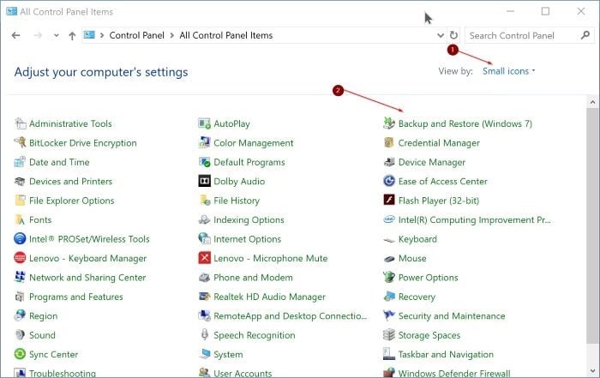Screen dimensions: 600x378
Task: Click the Lenovo Keyboard Manager icon
Action: coord(20,258)
